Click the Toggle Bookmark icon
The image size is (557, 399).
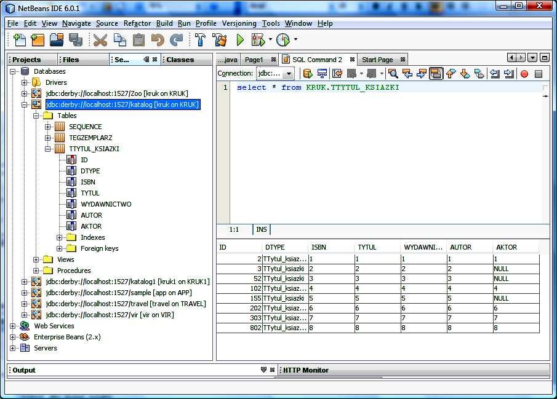pyautogui.click(x=479, y=74)
